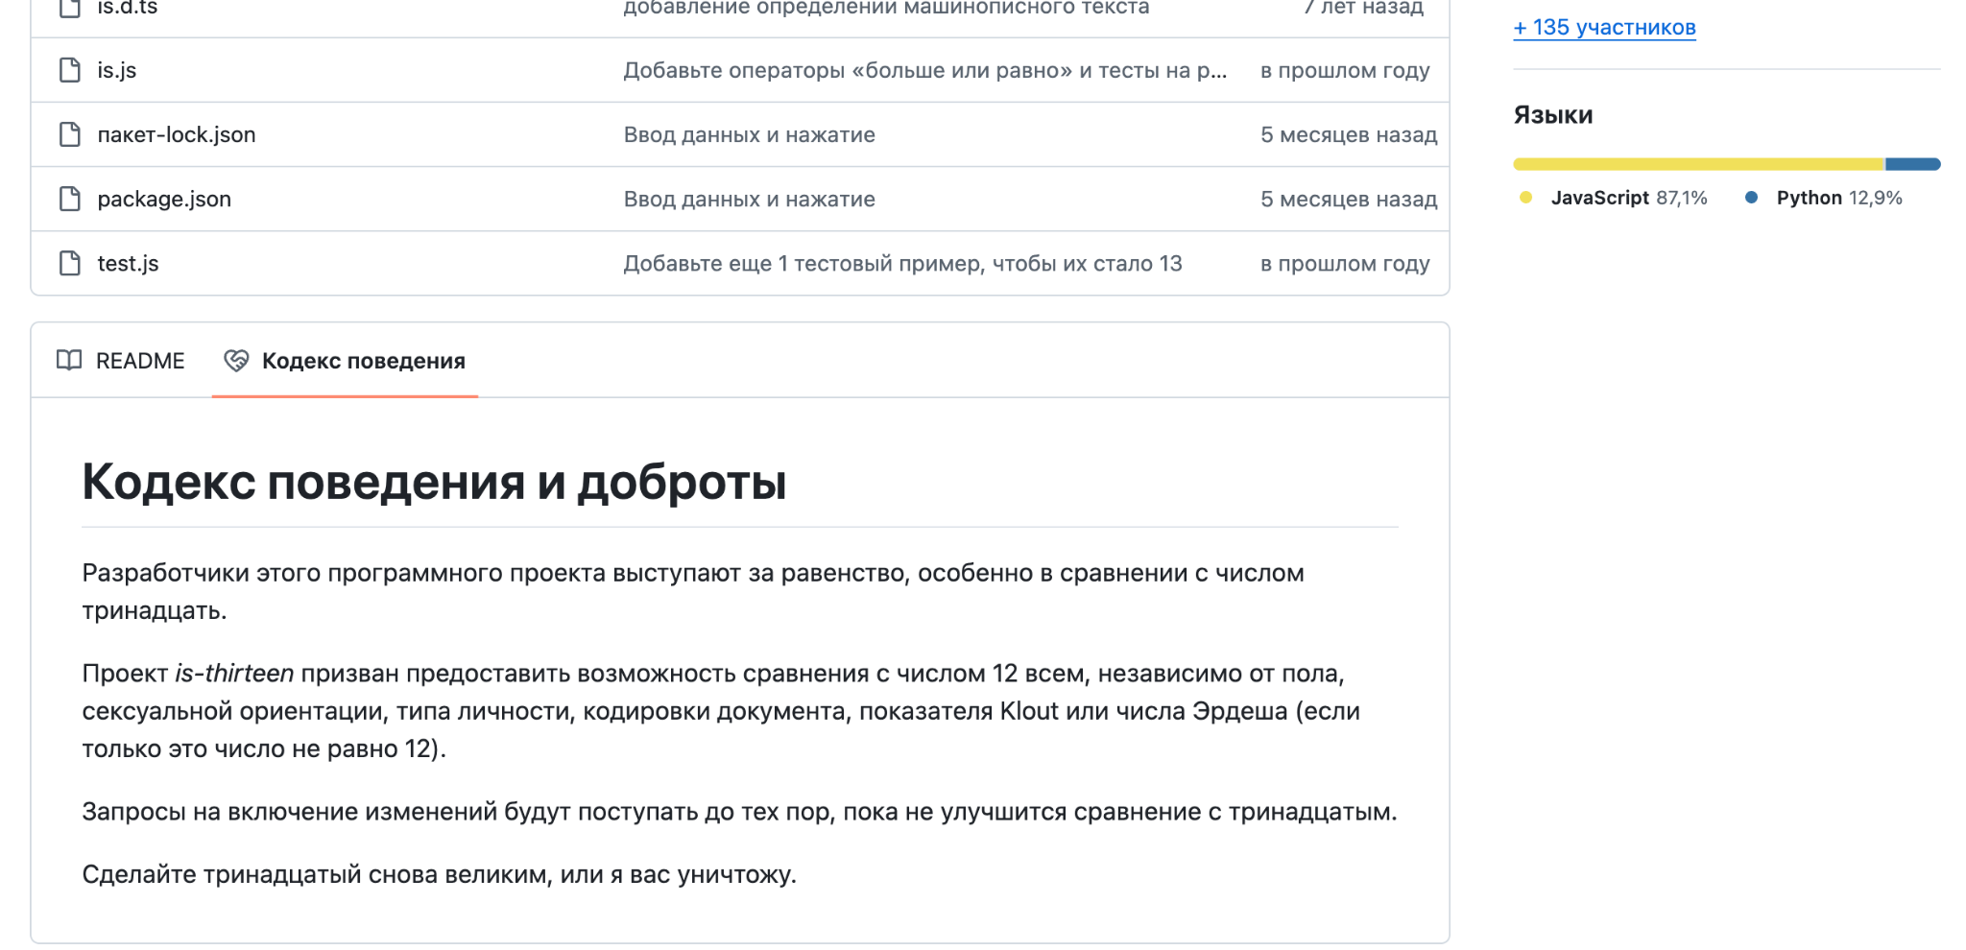Screen dimensions: 1966x950
Task: Open the is.js file
Action: coord(115,69)
